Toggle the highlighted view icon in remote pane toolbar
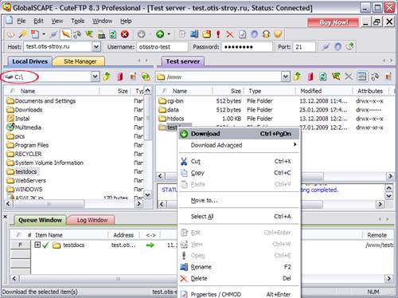Image resolution: width=398 pixels, height=298 pixels. click(x=362, y=76)
